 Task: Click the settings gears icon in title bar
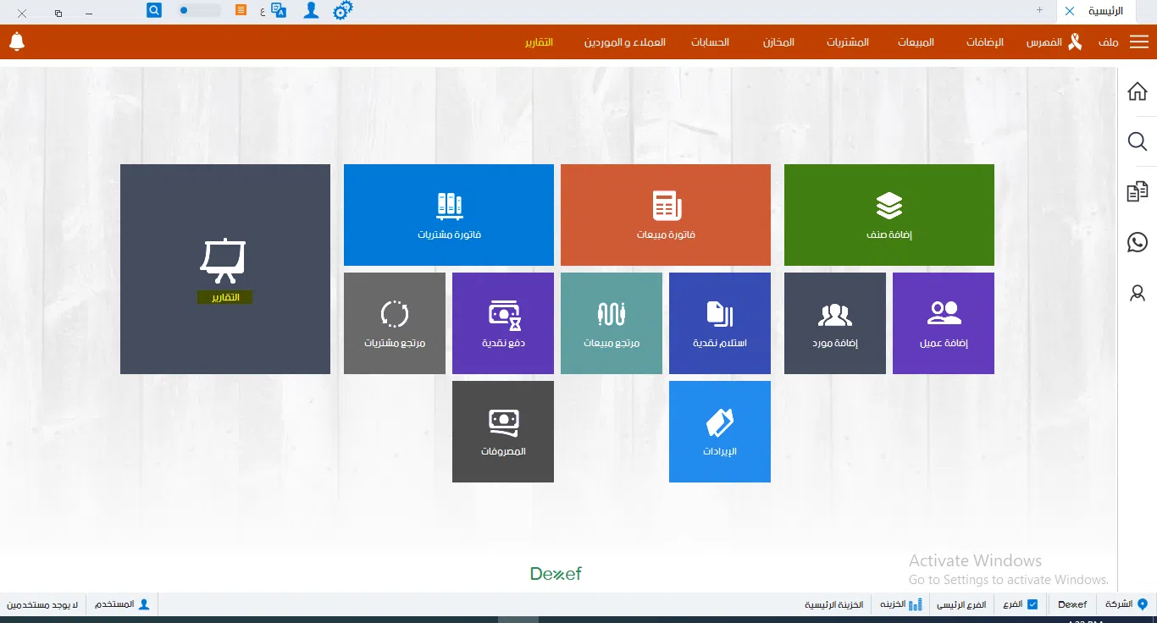(342, 11)
